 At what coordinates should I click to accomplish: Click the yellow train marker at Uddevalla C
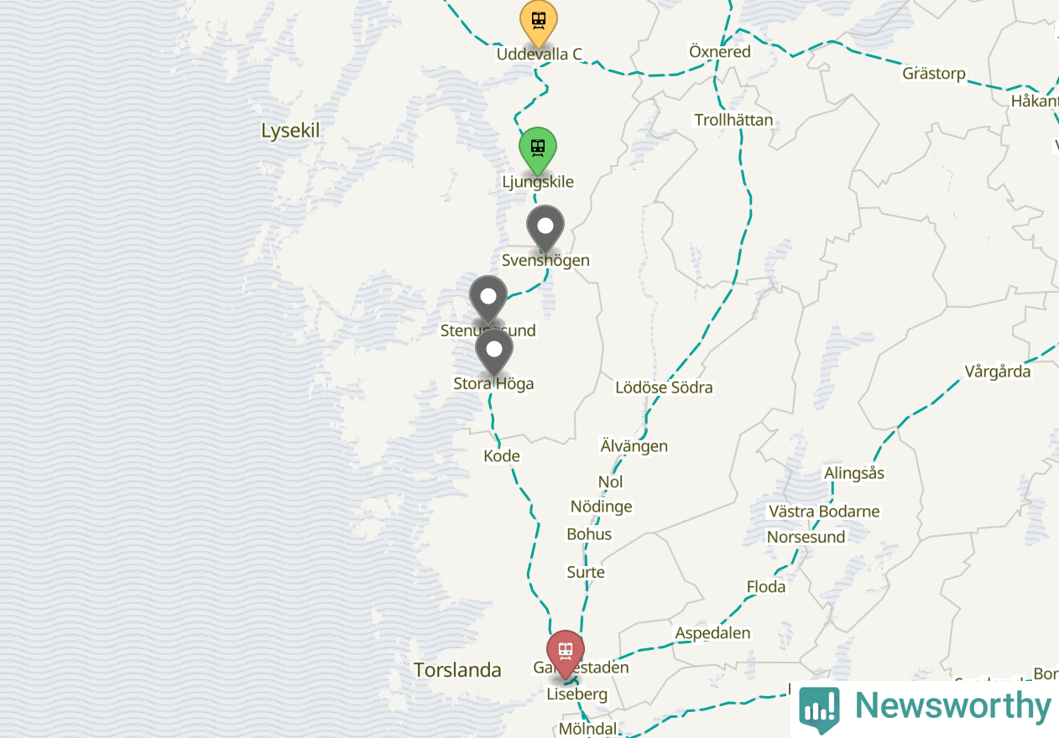[x=539, y=23]
